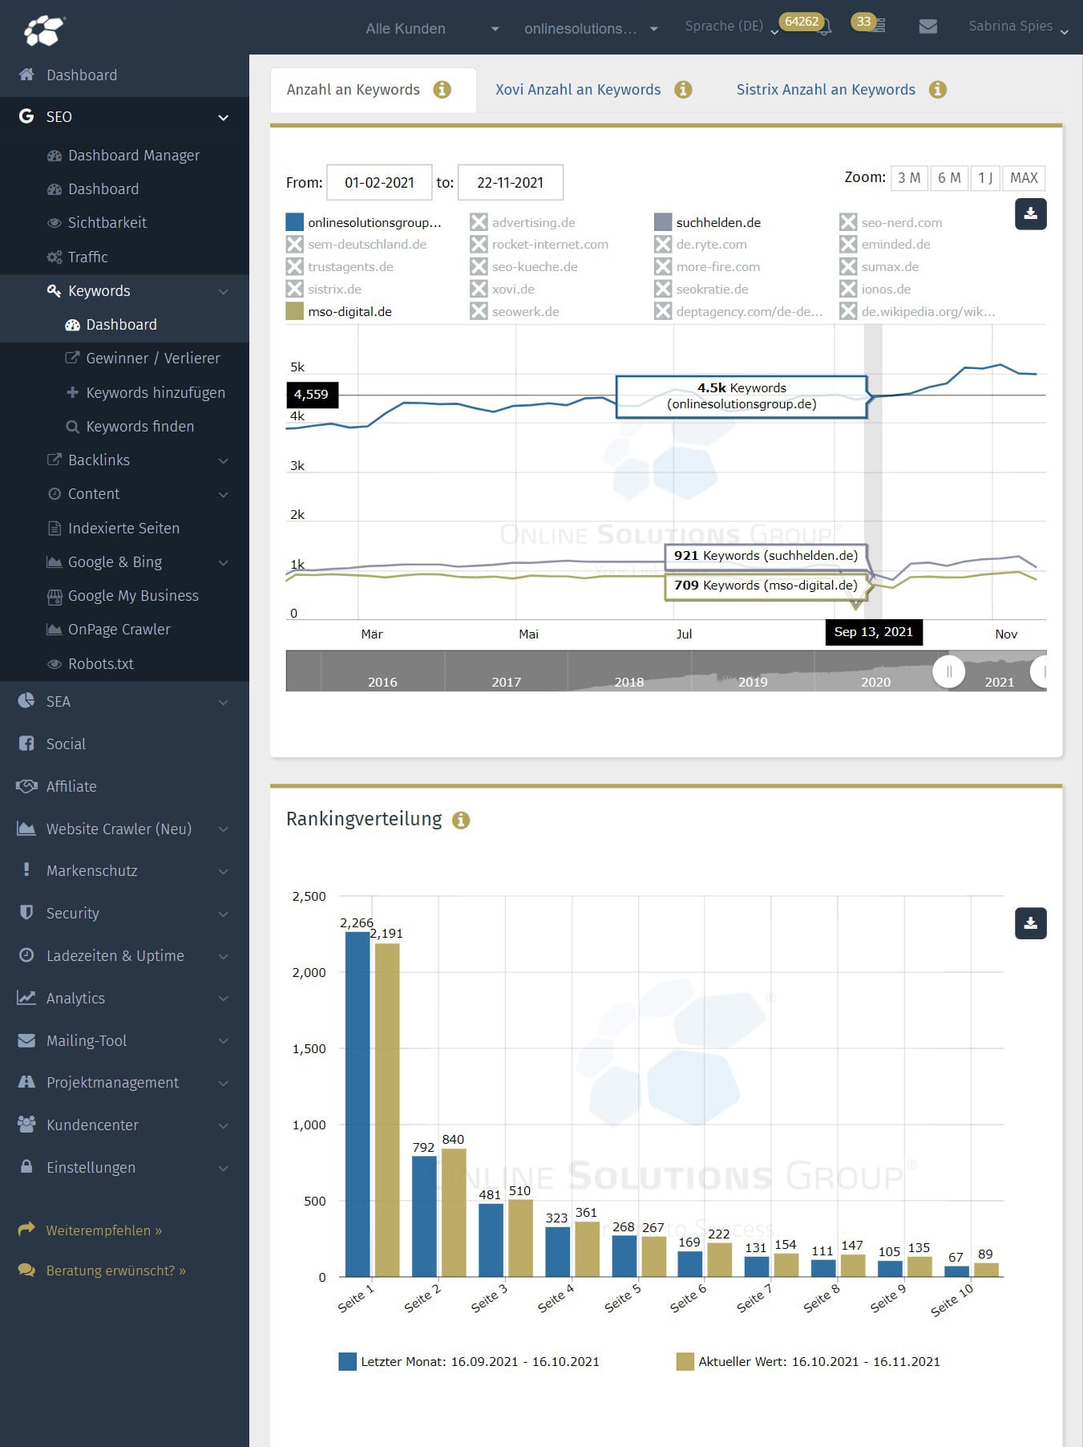Enable de.ryte.com series in legend
Image resolution: width=1083 pixels, height=1447 pixels.
pyautogui.click(x=701, y=244)
